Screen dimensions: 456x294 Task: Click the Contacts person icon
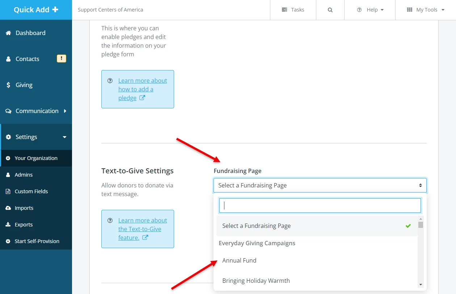tap(8, 59)
